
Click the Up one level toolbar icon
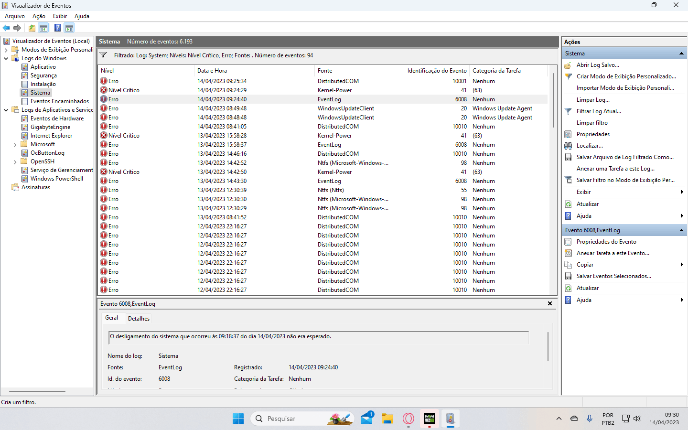tap(32, 28)
